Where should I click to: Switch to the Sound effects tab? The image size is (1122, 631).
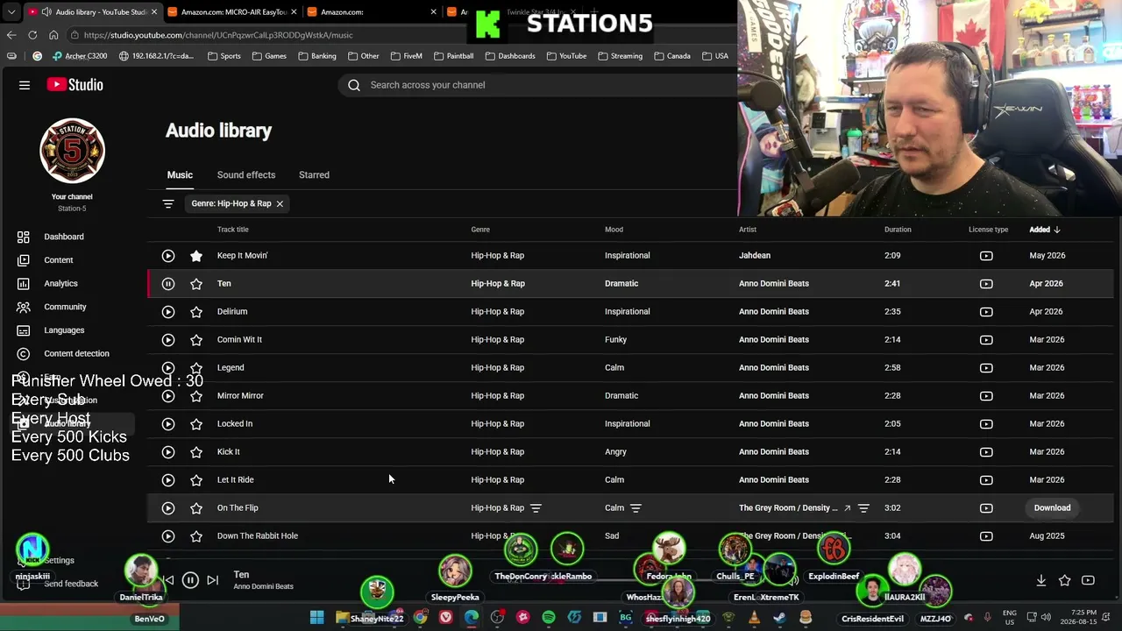pyautogui.click(x=246, y=175)
